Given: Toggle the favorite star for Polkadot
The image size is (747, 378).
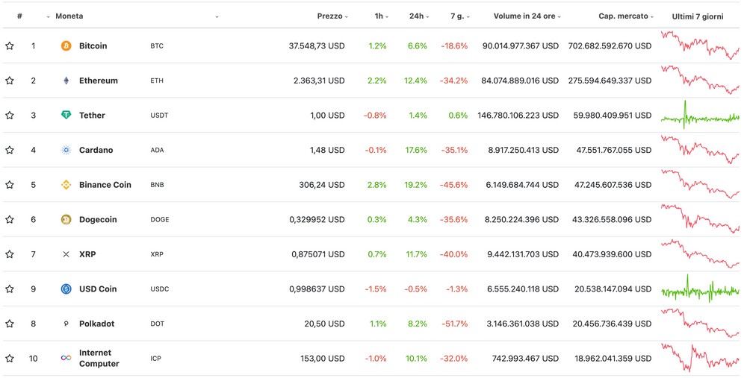Looking at the screenshot, I should point(10,324).
